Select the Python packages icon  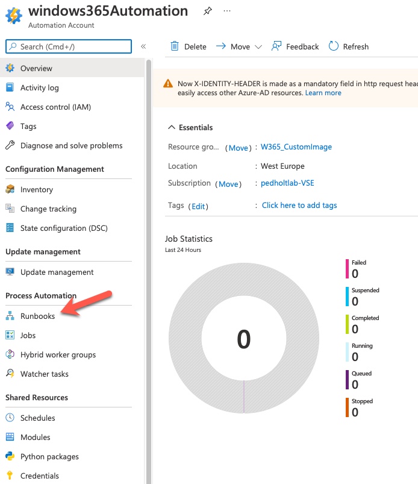tap(10, 456)
